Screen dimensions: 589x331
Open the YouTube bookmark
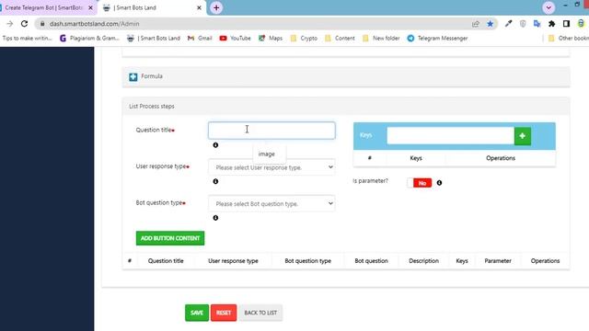point(236,39)
